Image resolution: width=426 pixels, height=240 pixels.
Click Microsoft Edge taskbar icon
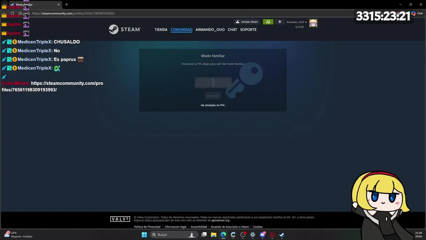[x=223, y=235]
